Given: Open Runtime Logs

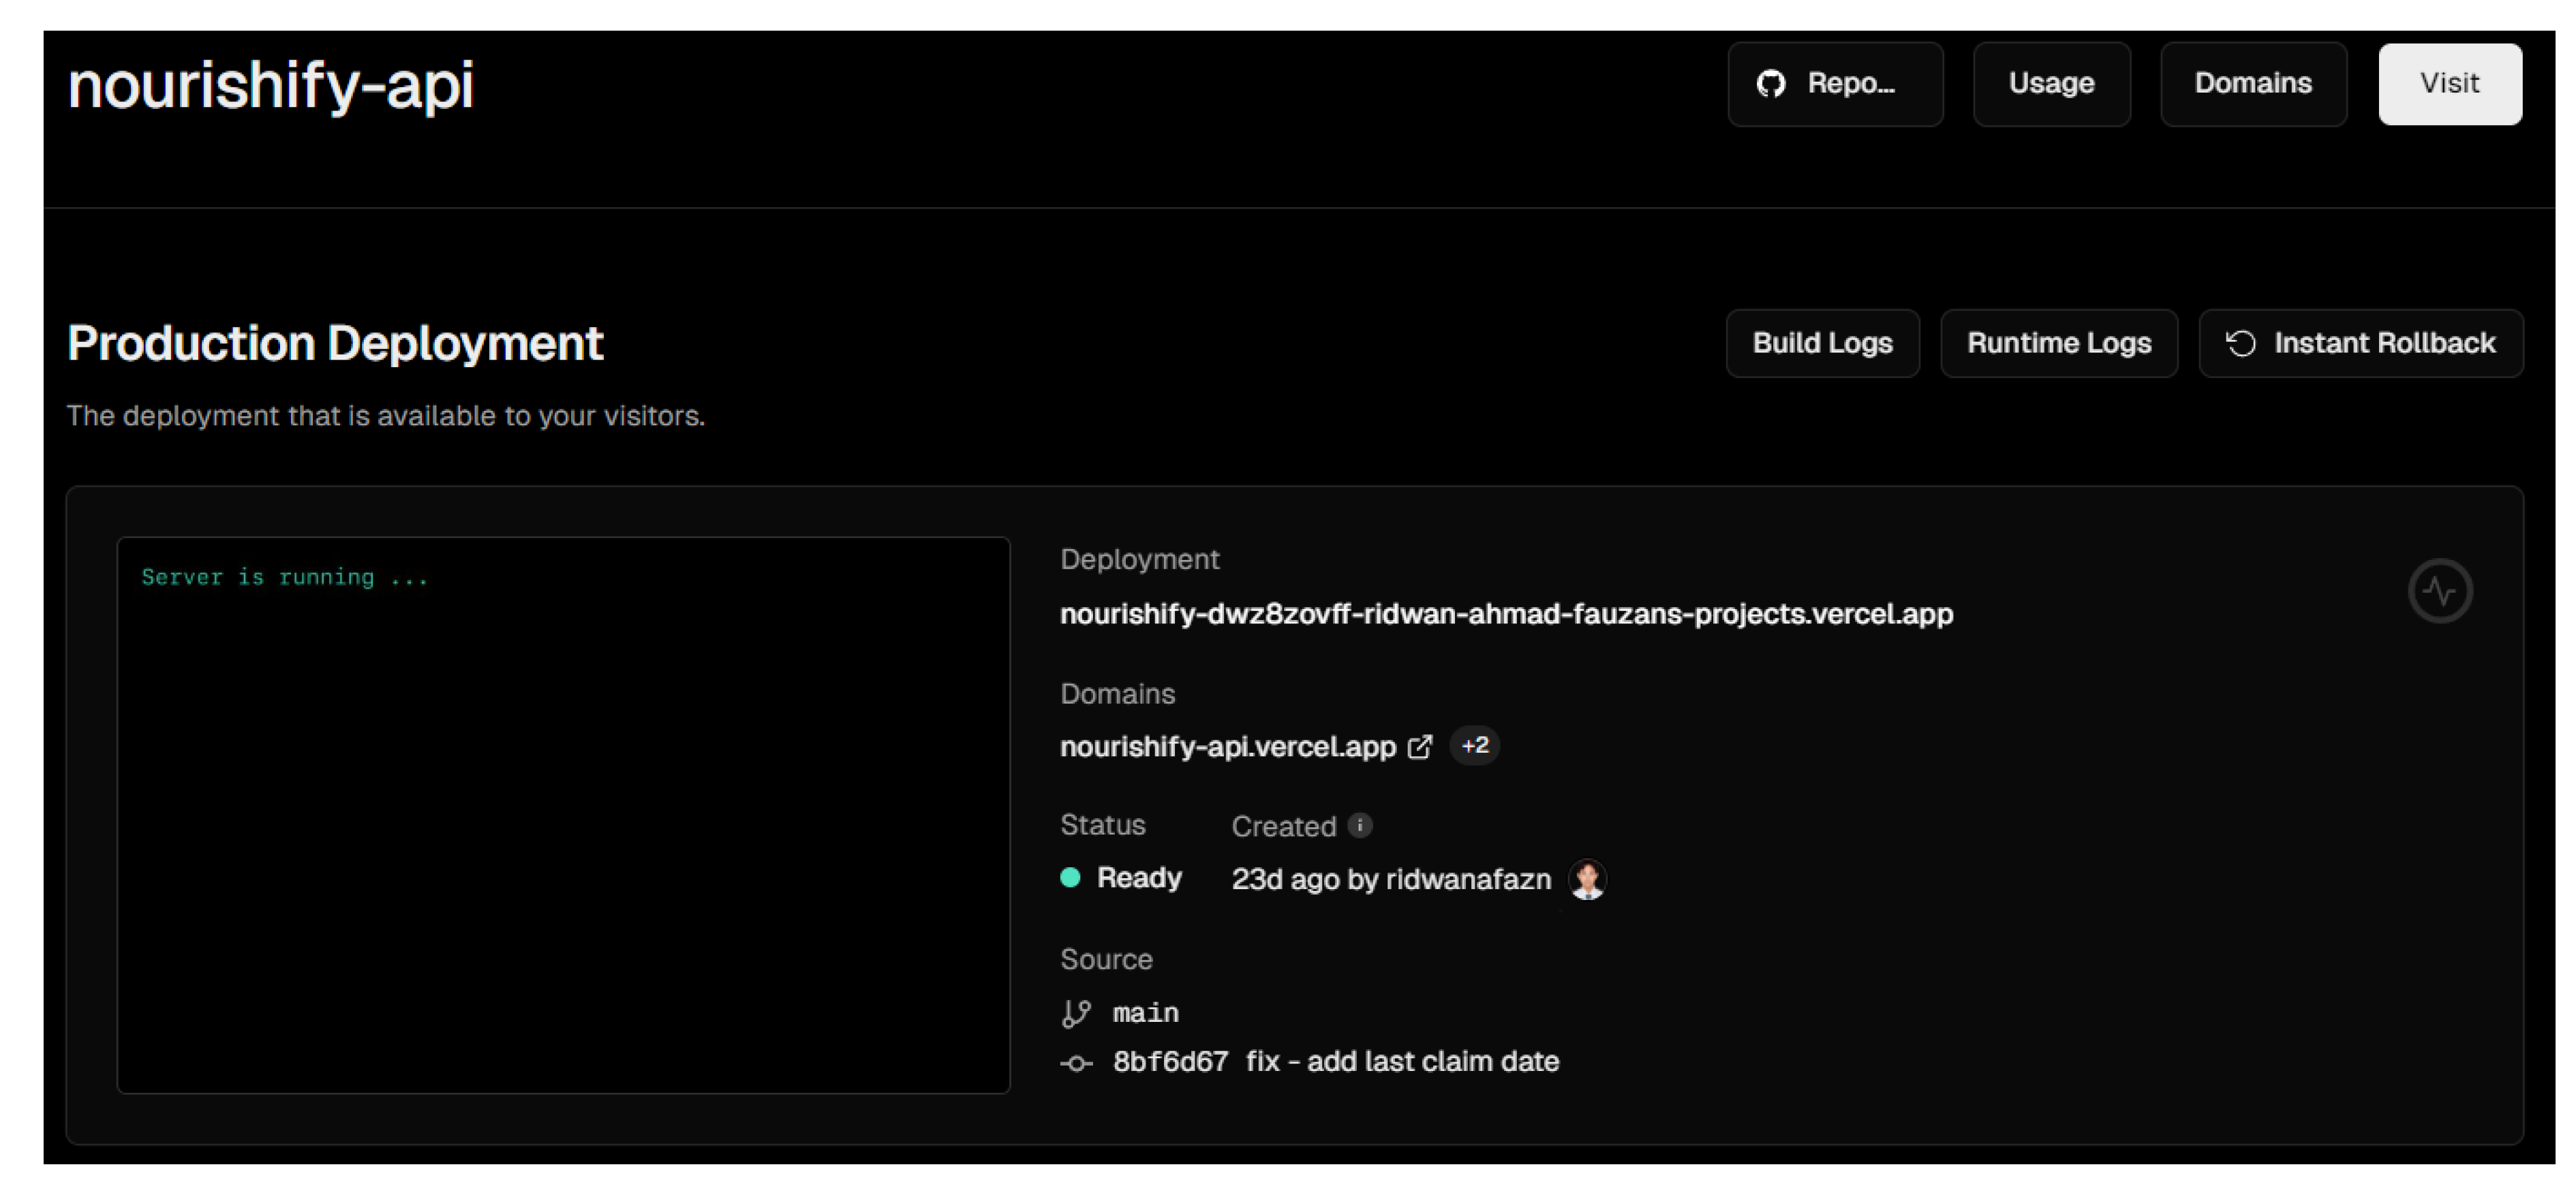Looking at the screenshot, I should (2058, 343).
